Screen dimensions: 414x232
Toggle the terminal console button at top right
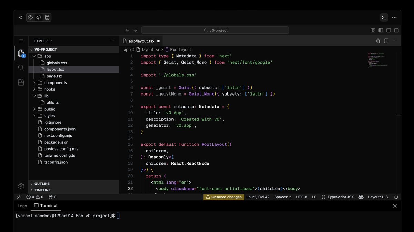tap(384, 18)
